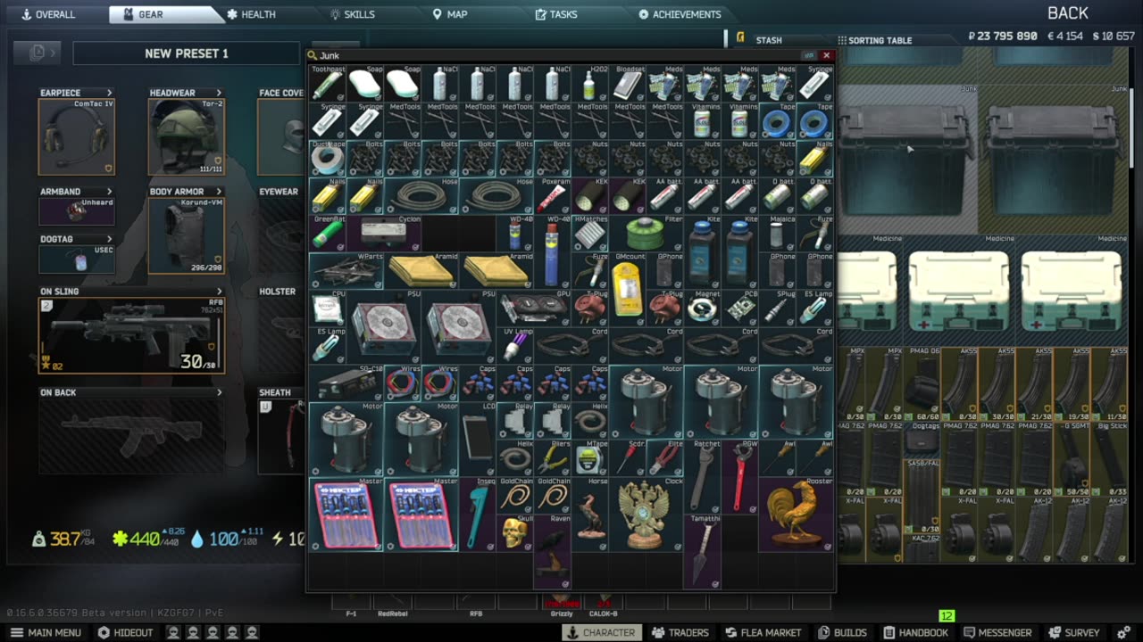This screenshot has height=642, width=1143.
Task: Pick the H2O2 bottle item
Action: point(590,83)
